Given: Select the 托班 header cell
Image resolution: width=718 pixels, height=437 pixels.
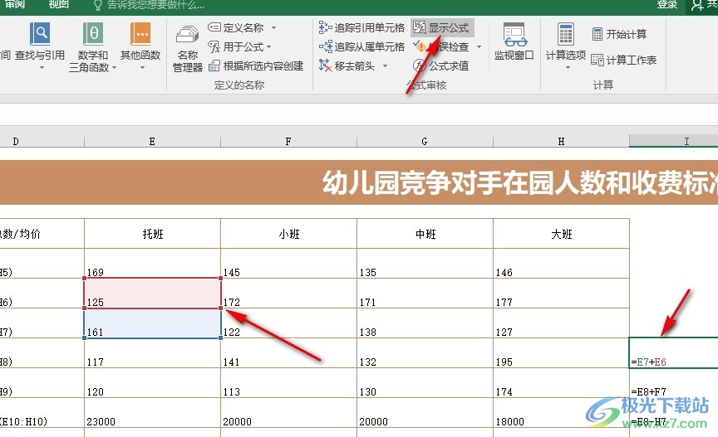Looking at the screenshot, I should point(152,234).
